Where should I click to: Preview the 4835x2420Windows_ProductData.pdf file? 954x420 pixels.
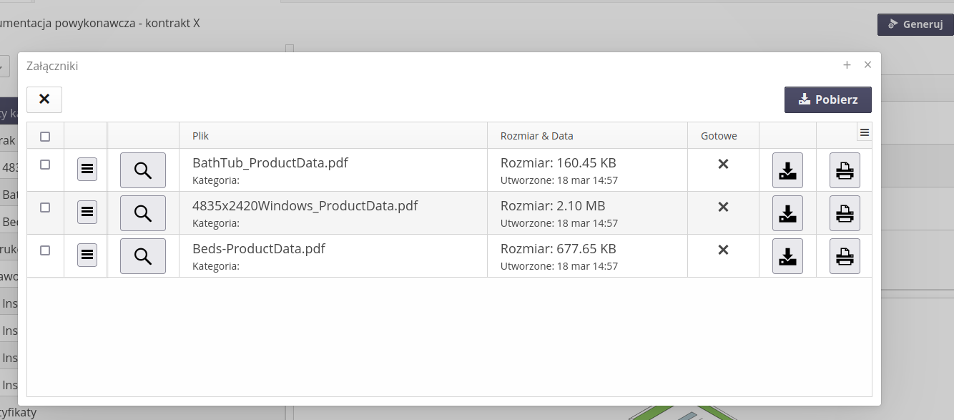coord(143,213)
